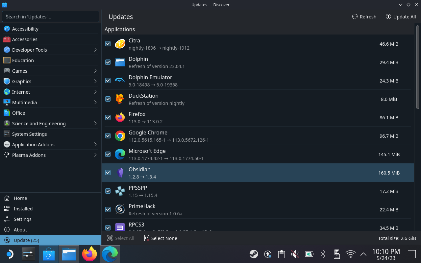
Task: Open Bluetooth settings from the tray
Action: [323, 254]
